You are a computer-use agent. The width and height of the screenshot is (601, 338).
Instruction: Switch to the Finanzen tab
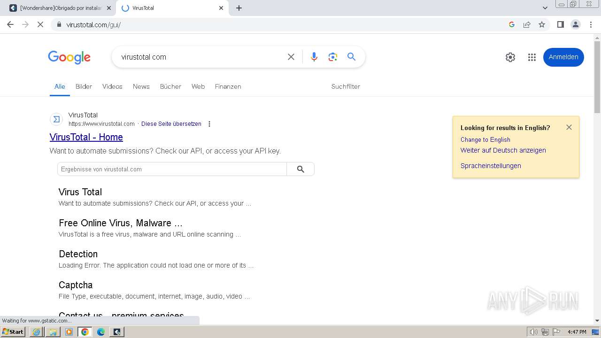coord(228,86)
